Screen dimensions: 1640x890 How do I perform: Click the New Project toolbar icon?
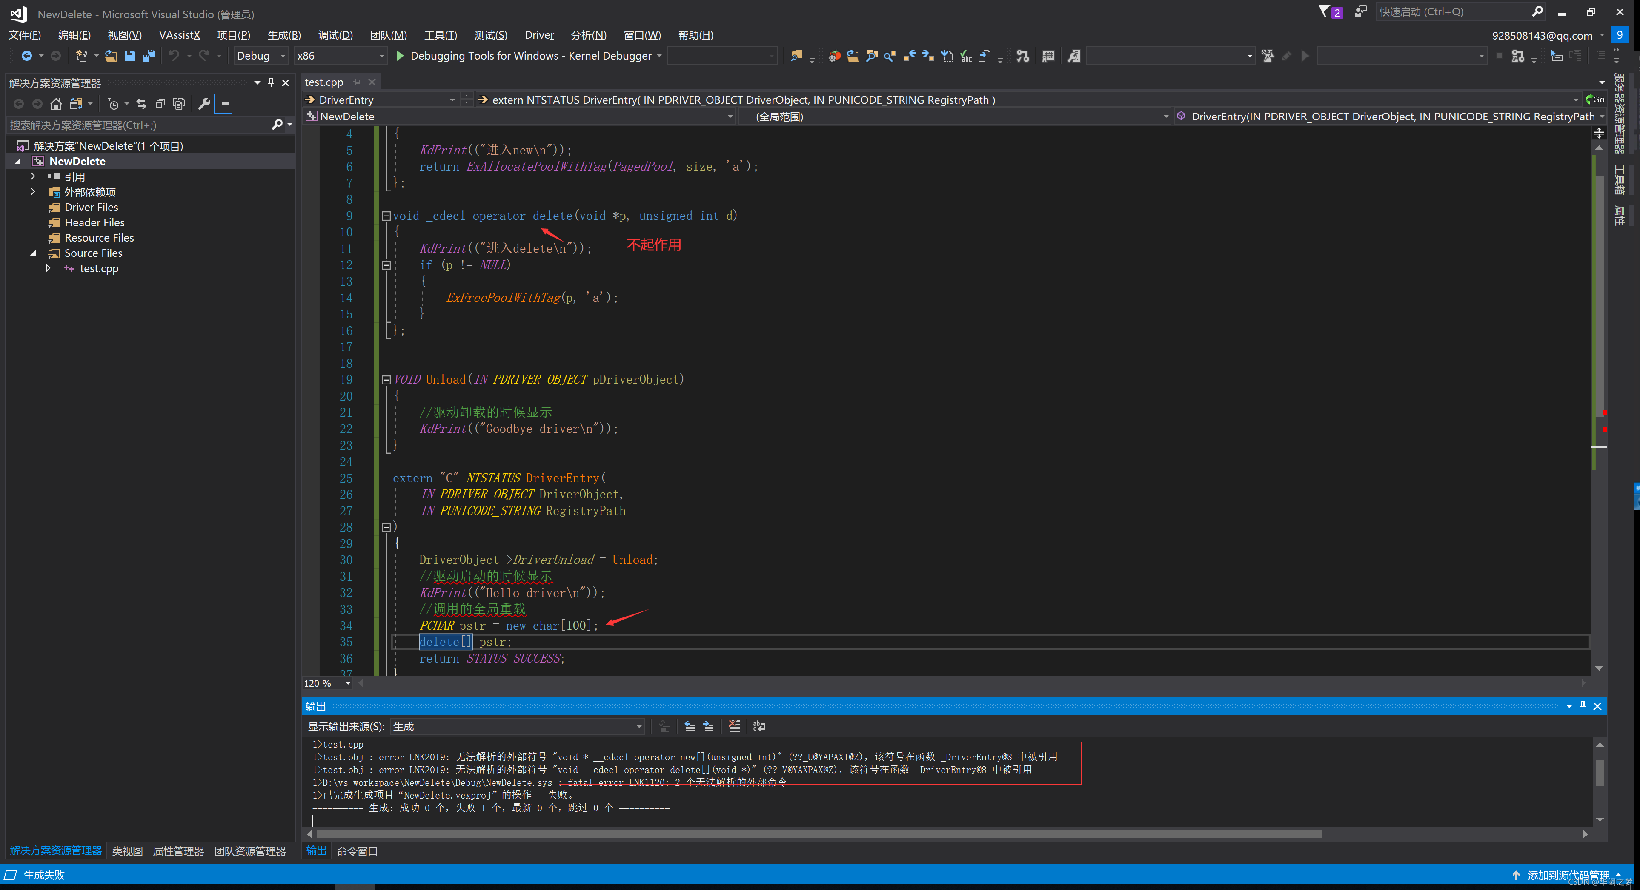[81, 56]
